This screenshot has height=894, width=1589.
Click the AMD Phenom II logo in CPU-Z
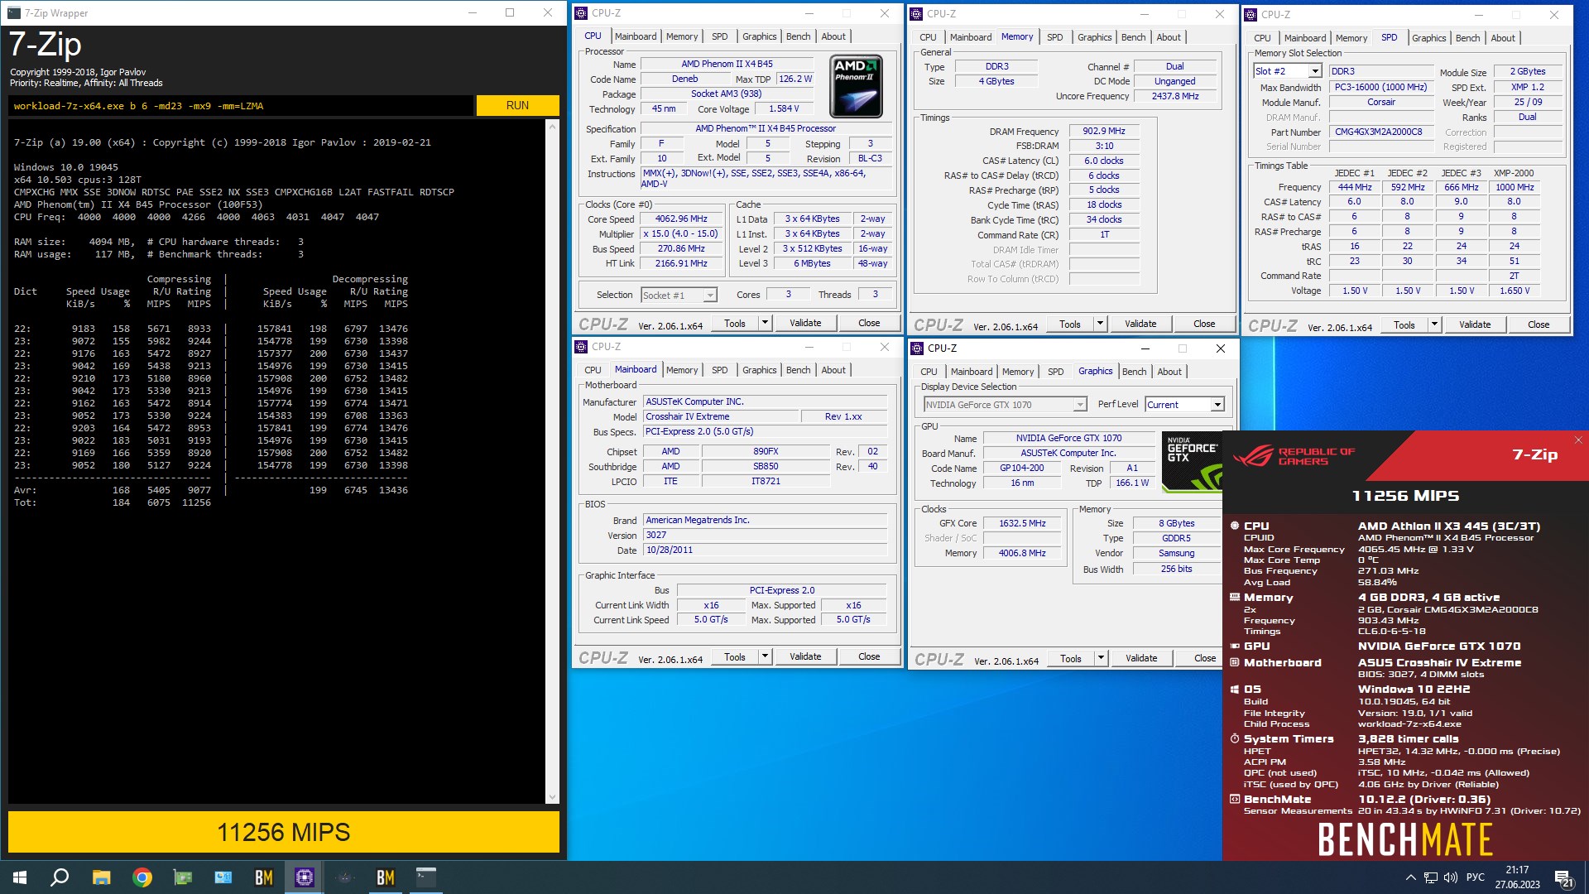click(x=856, y=86)
